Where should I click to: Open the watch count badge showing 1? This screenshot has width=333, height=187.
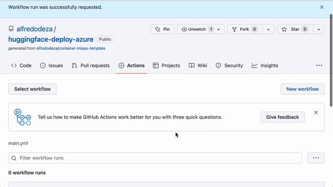pos(211,29)
